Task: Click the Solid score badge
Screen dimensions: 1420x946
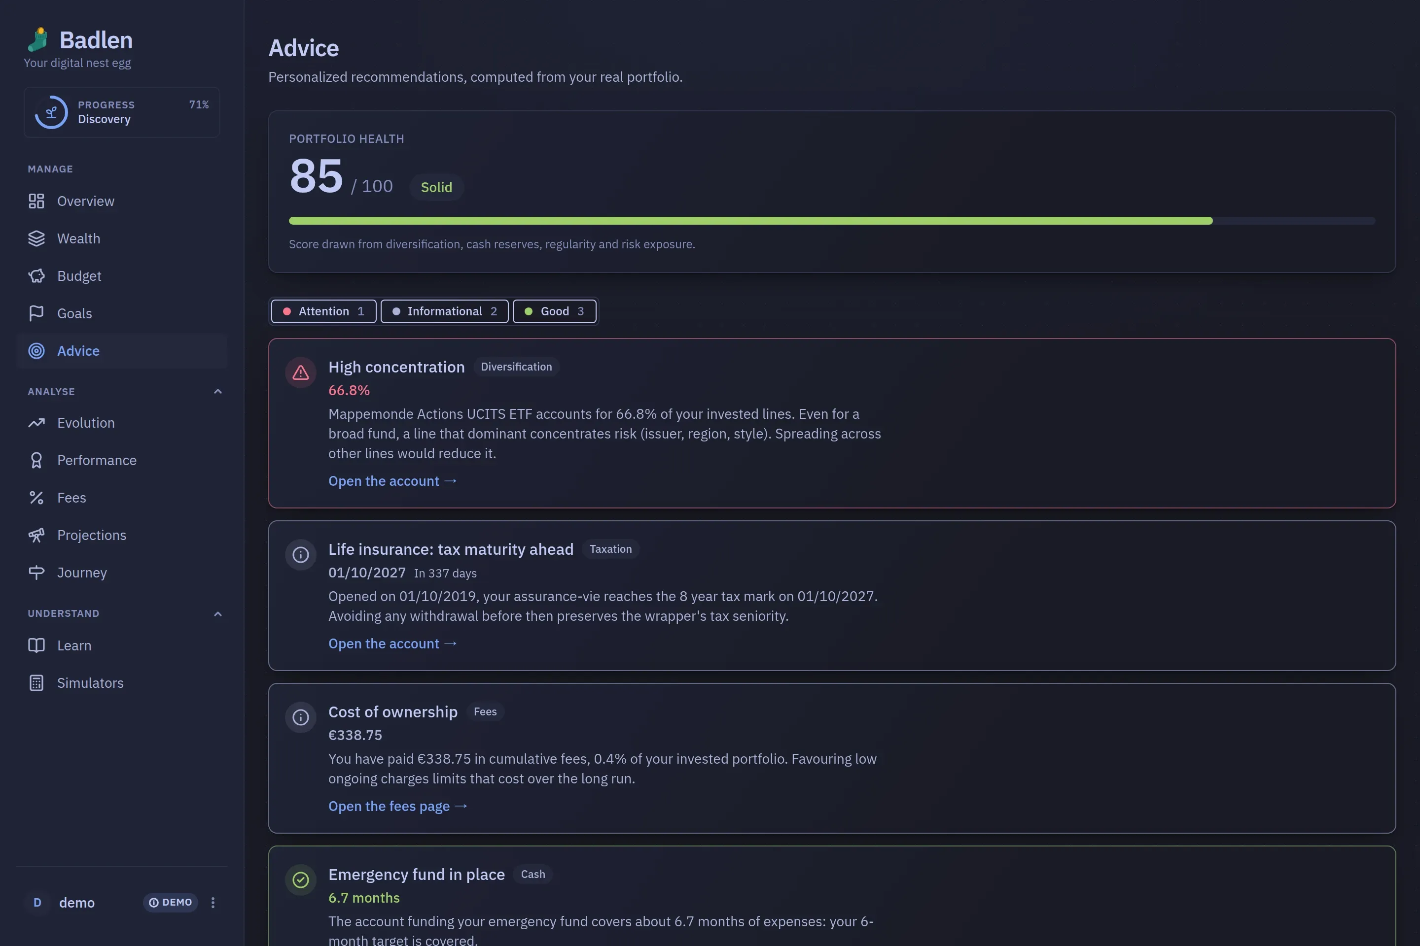Action: pyautogui.click(x=436, y=187)
